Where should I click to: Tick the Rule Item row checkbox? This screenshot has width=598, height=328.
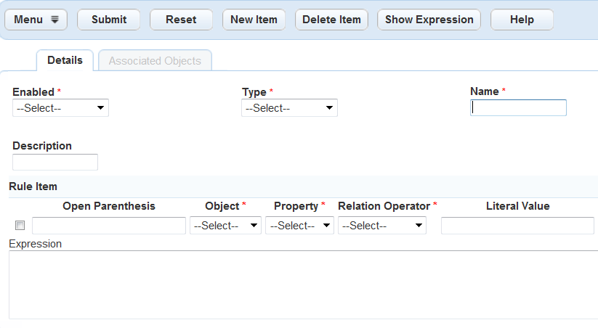click(20, 226)
